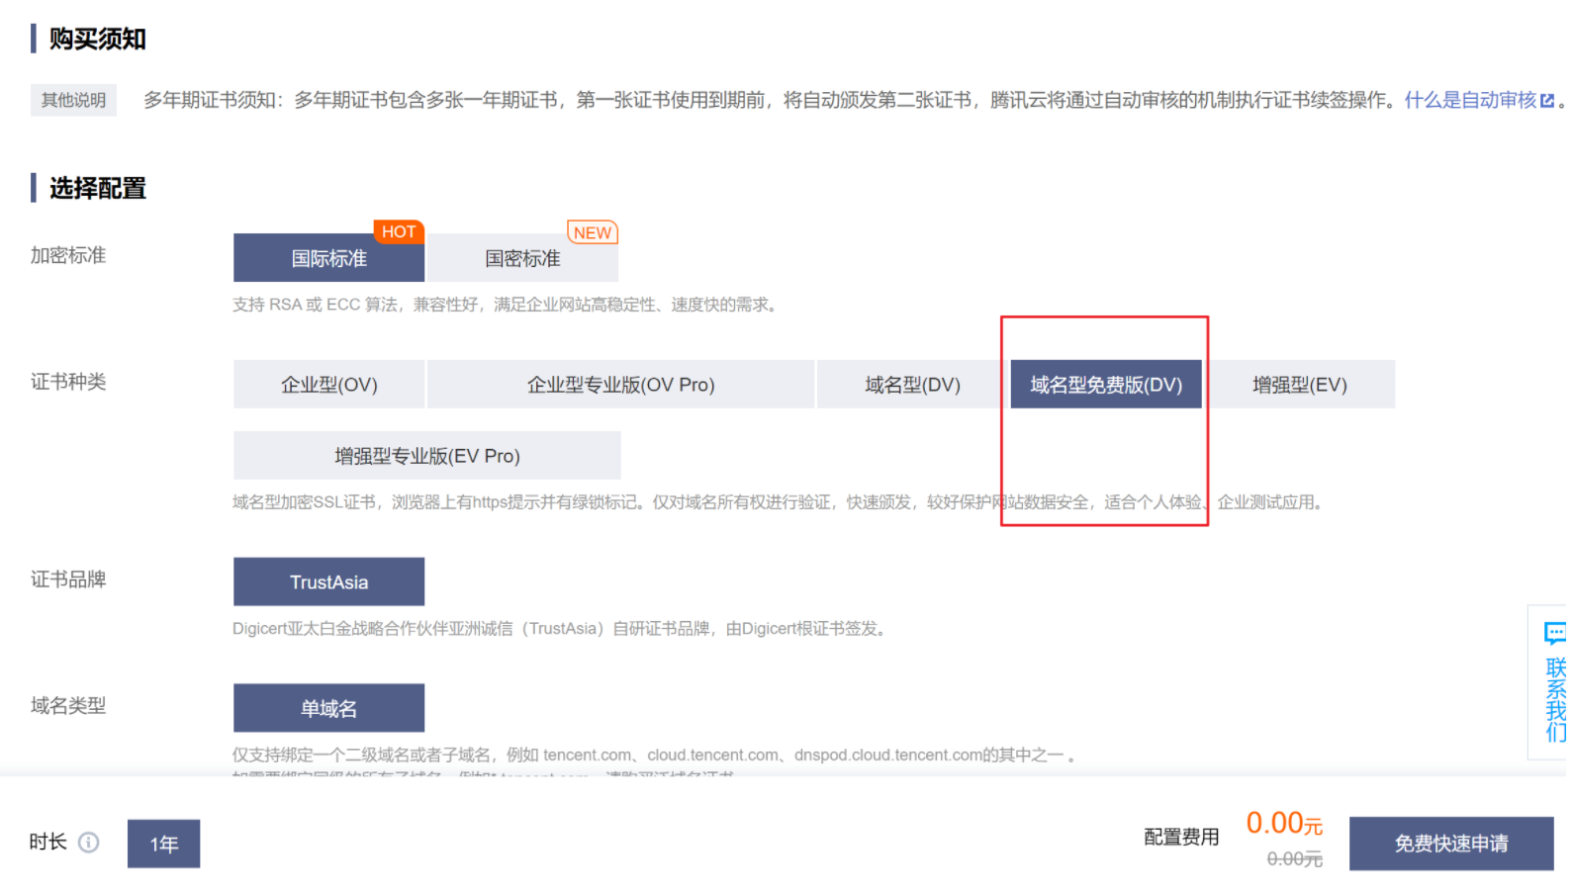
Task: Choose 域名型免费版(DV) certificate type
Action: pos(1106,385)
